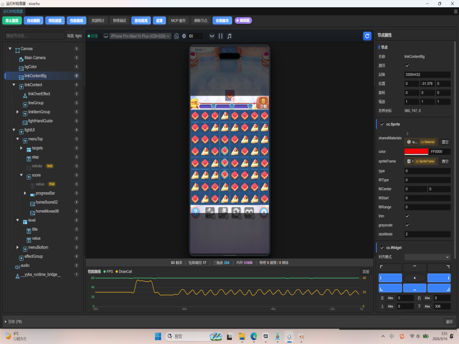Click the rotate device orientation icon

(x=176, y=36)
